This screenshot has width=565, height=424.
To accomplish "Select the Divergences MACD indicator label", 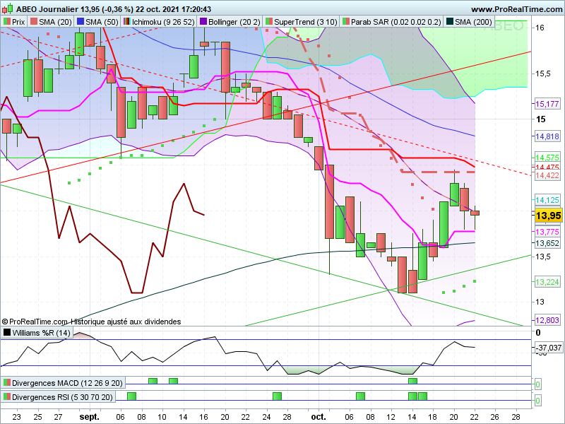I will (x=67, y=382).
